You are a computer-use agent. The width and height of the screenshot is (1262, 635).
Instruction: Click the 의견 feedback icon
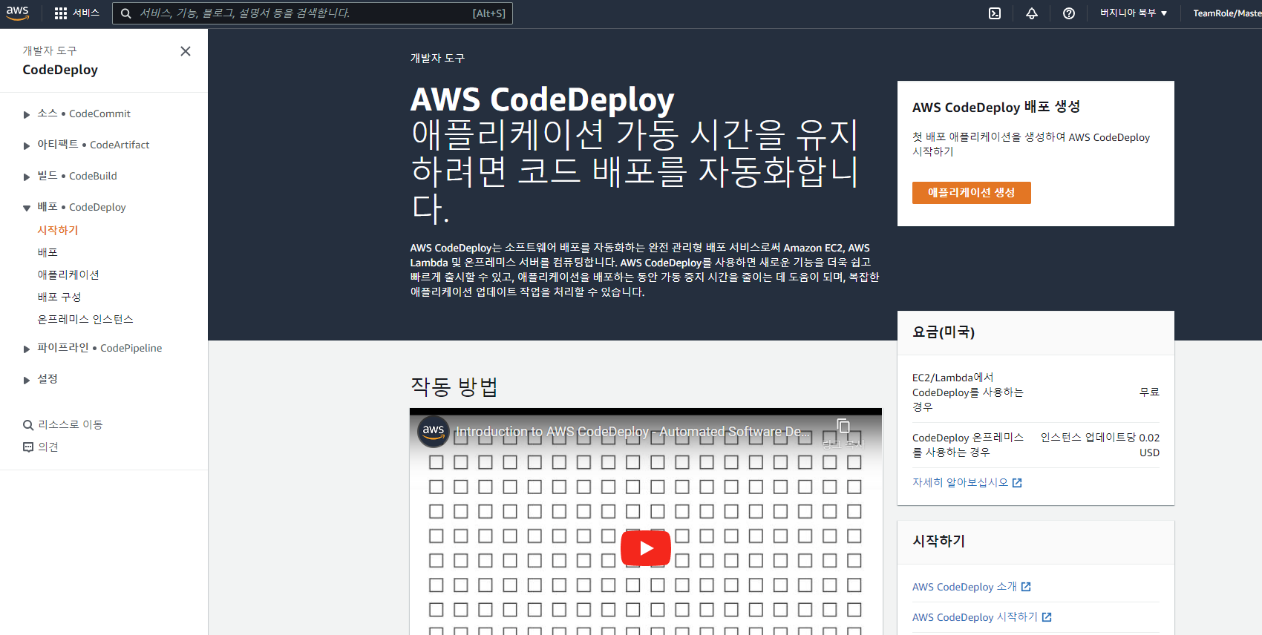click(28, 447)
